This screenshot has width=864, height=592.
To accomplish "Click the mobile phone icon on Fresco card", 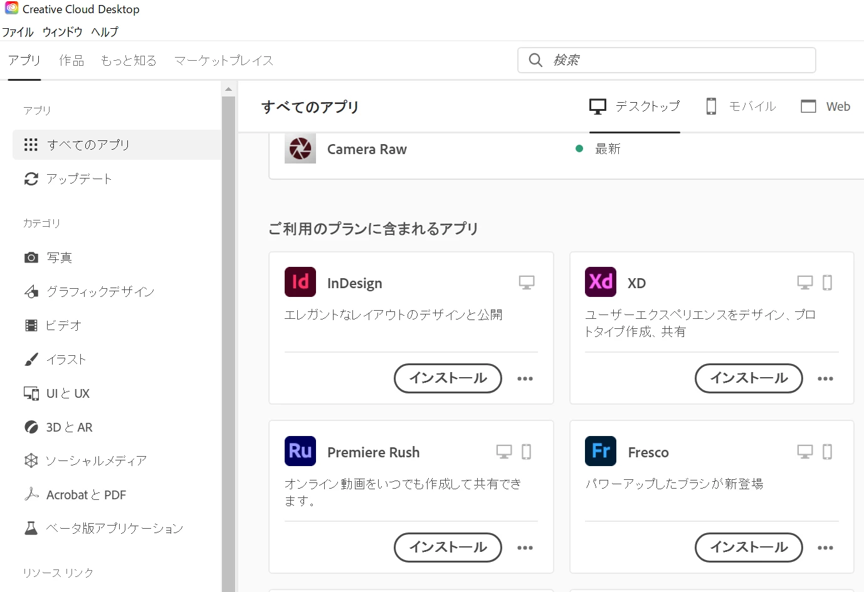I will (x=828, y=452).
